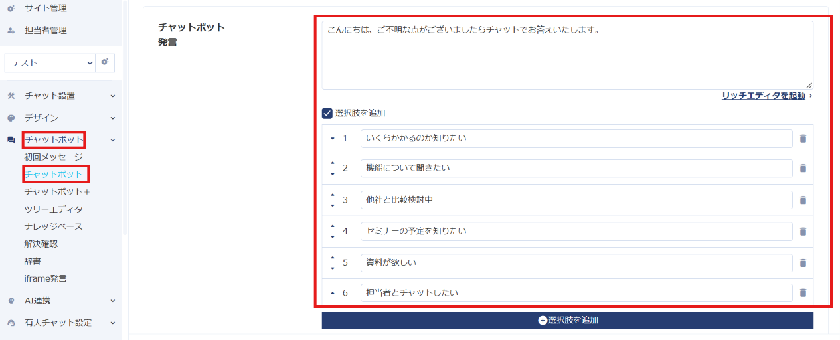Open iframe発言 in the sidebar

[45, 278]
